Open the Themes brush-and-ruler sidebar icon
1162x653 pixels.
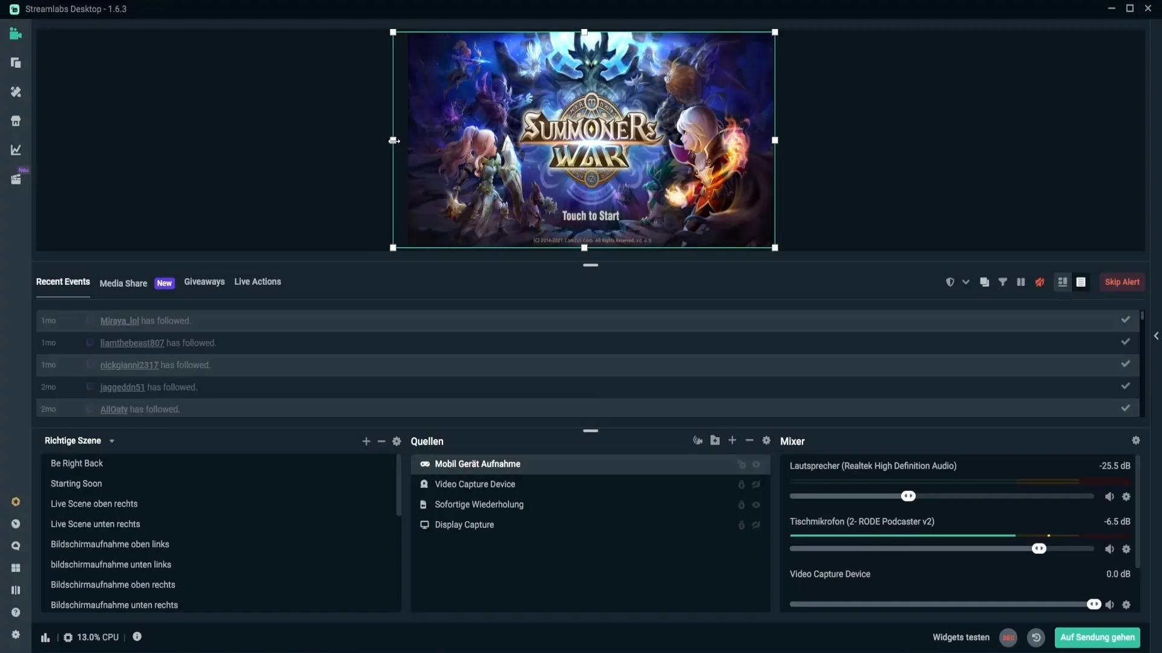tap(16, 92)
